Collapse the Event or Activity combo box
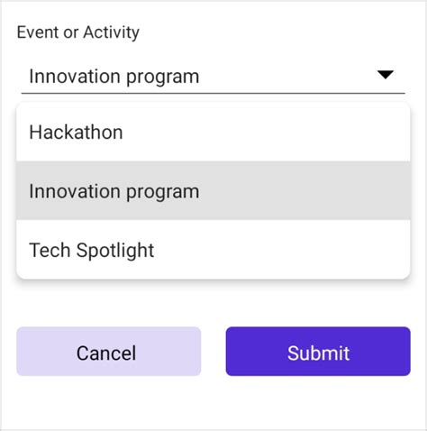427x431 pixels. click(213, 77)
